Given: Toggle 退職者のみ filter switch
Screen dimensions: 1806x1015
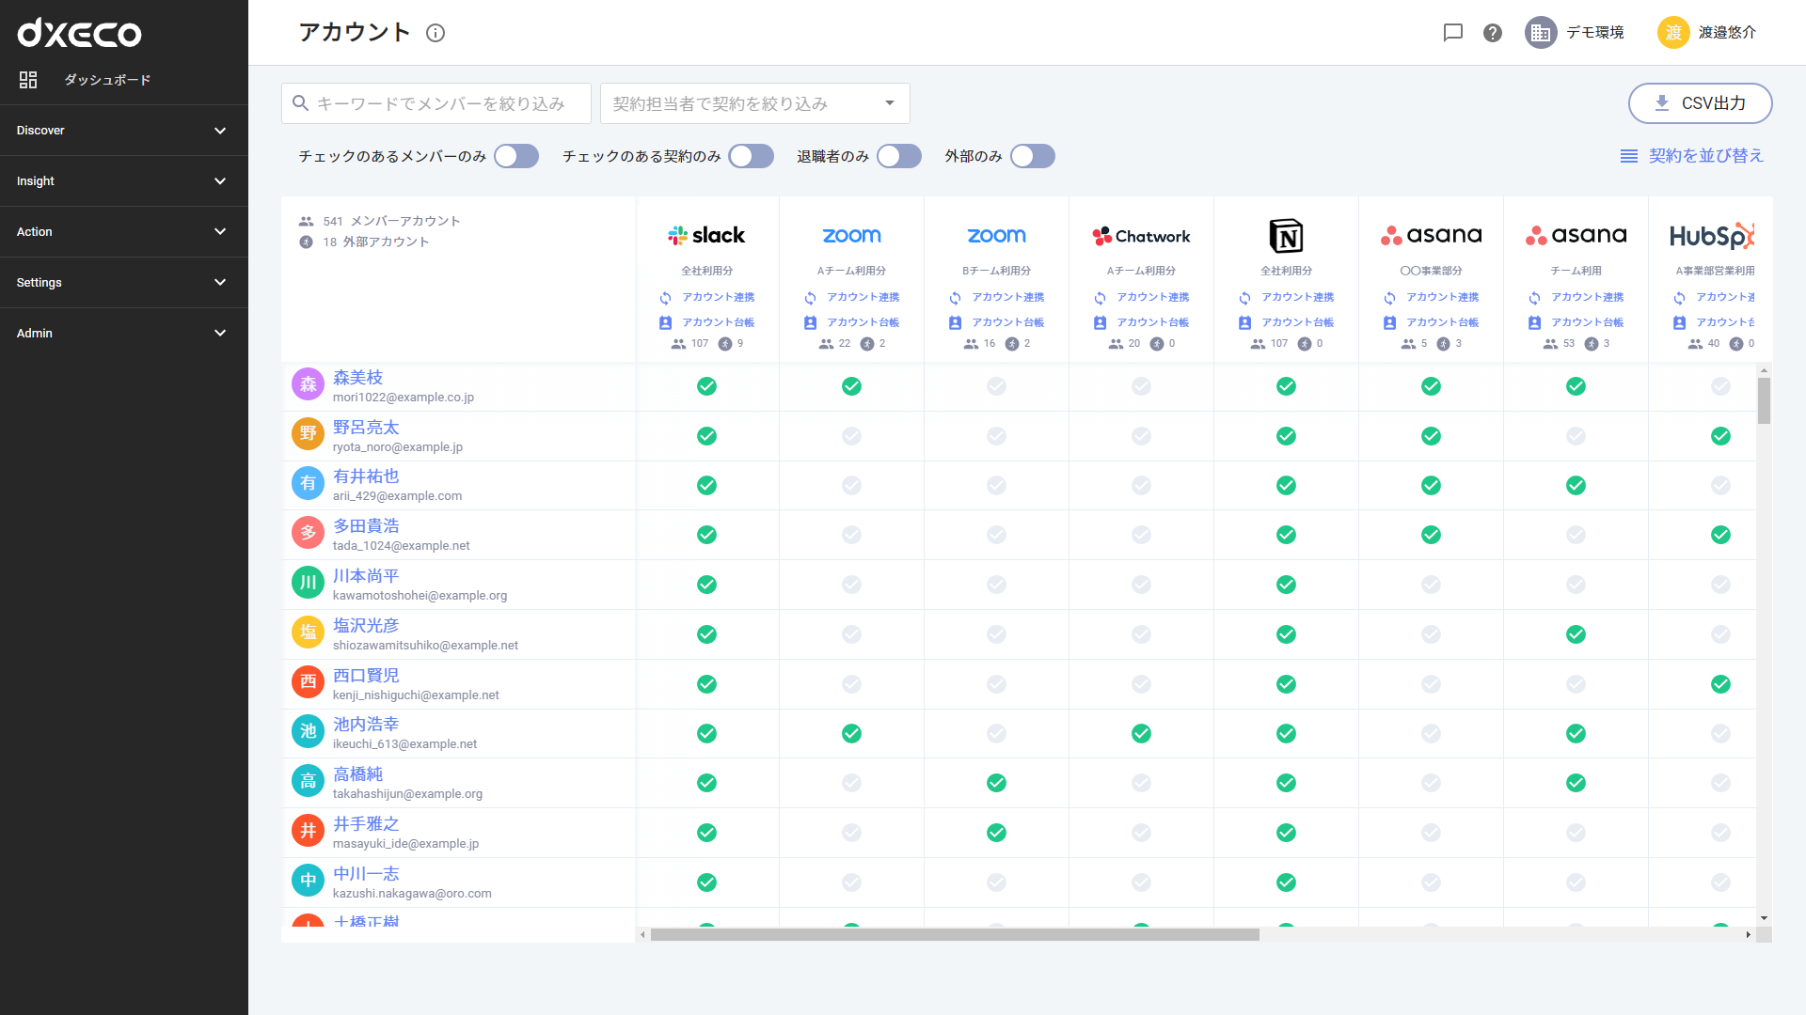Looking at the screenshot, I should click(900, 156).
